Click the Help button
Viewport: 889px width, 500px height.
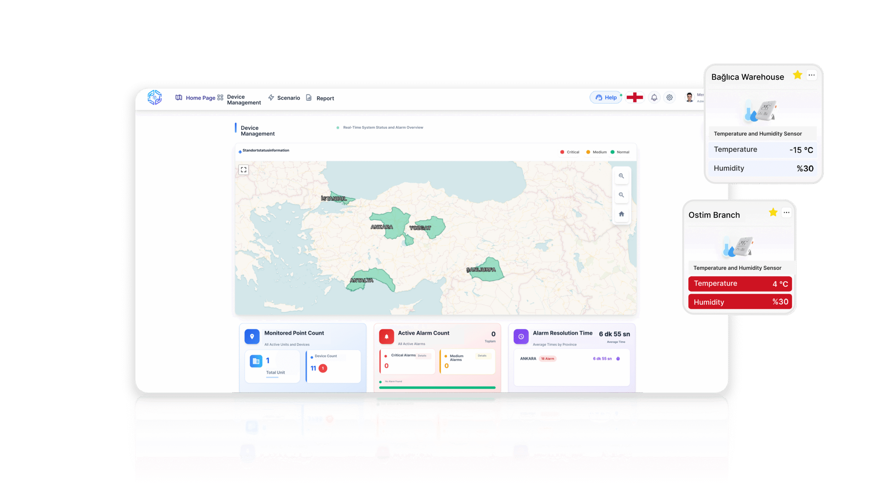(x=606, y=98)
